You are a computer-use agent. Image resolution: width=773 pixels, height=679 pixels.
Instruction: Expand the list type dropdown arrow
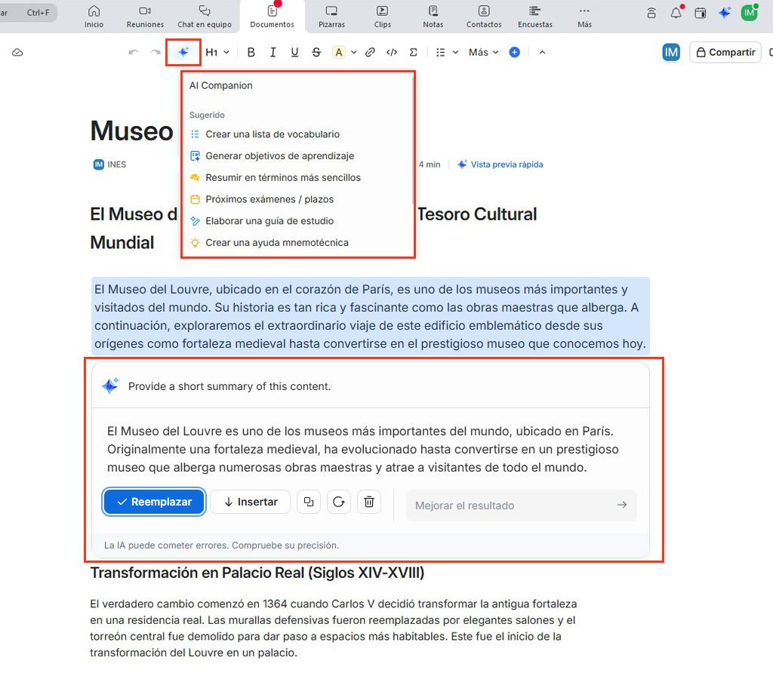[455, 52]
